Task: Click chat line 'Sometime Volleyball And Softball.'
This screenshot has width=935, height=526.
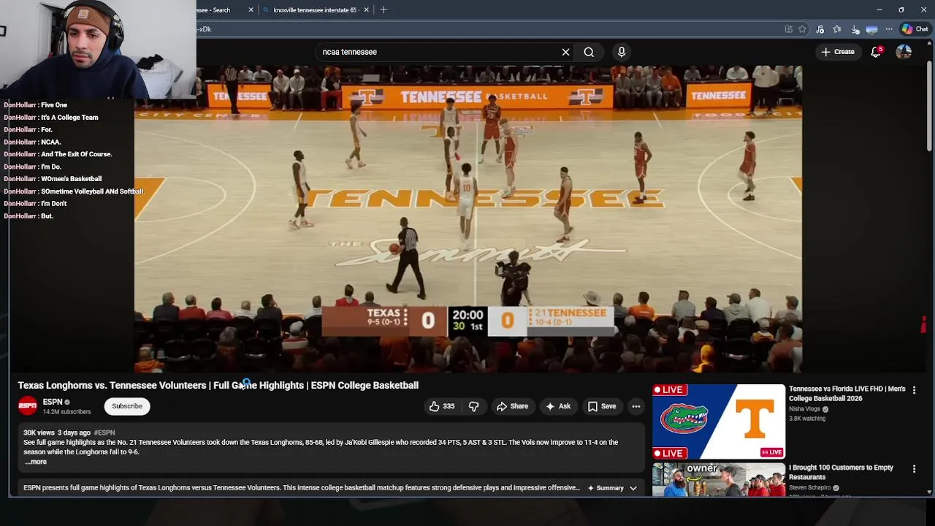Action: tap(93, 191)
